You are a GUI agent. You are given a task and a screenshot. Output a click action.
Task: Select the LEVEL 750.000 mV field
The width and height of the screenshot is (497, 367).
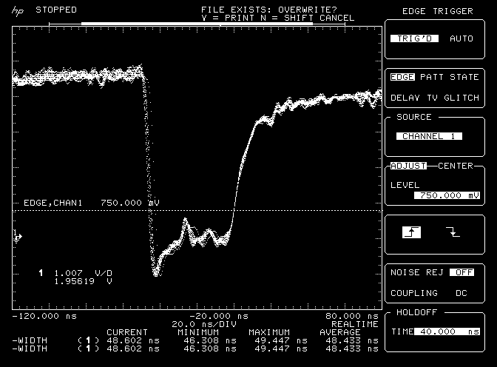coord(447,195)
